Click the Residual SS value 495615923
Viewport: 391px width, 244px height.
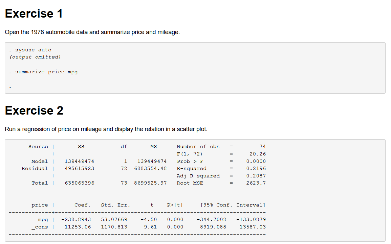point(79,169)
